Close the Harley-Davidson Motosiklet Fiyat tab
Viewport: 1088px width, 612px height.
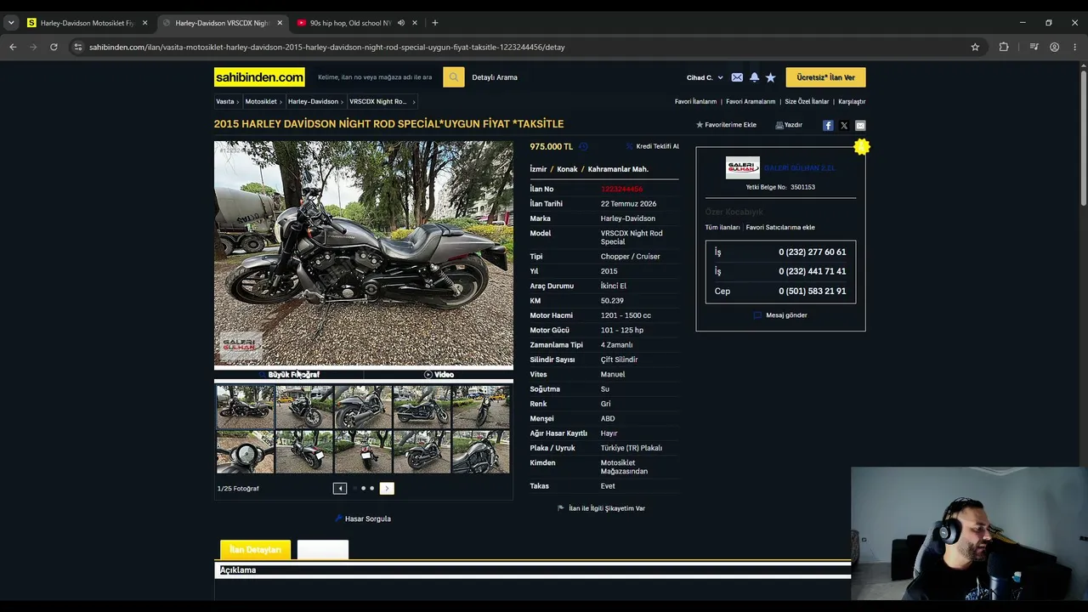(144, 23)
